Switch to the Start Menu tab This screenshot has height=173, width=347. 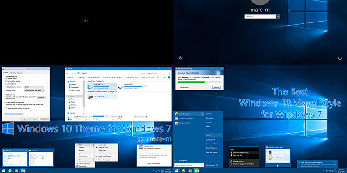pyautogui.click(x=13, y=73)
